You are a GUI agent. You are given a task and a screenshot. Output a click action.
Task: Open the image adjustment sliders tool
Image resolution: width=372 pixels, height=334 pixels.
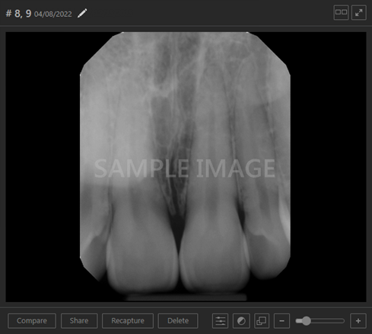pyautogui.click(x=220, y=321)
